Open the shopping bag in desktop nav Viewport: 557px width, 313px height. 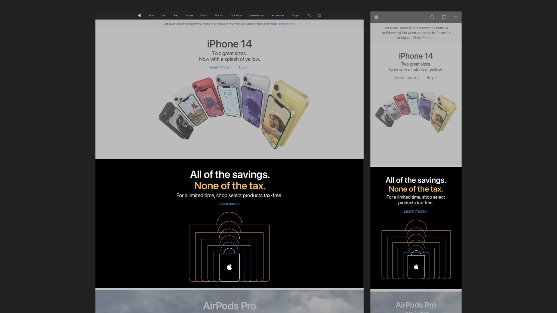(x=319, y=15)
